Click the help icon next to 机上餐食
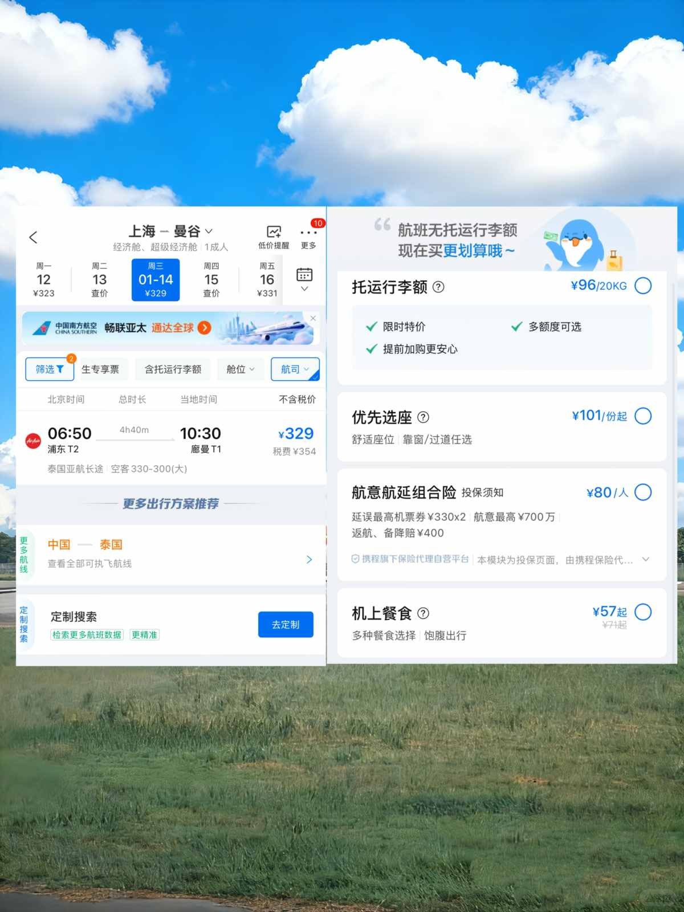The image size is (684, 912). click(x=423, y=613)
